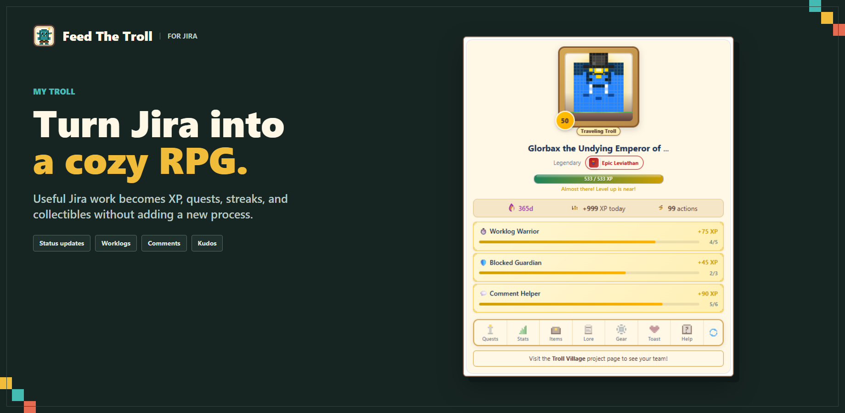Screen dimensions: 845x413
Task: Click the troll name Glorbax the Undying Emperor
Action: [x=598, y=148]
